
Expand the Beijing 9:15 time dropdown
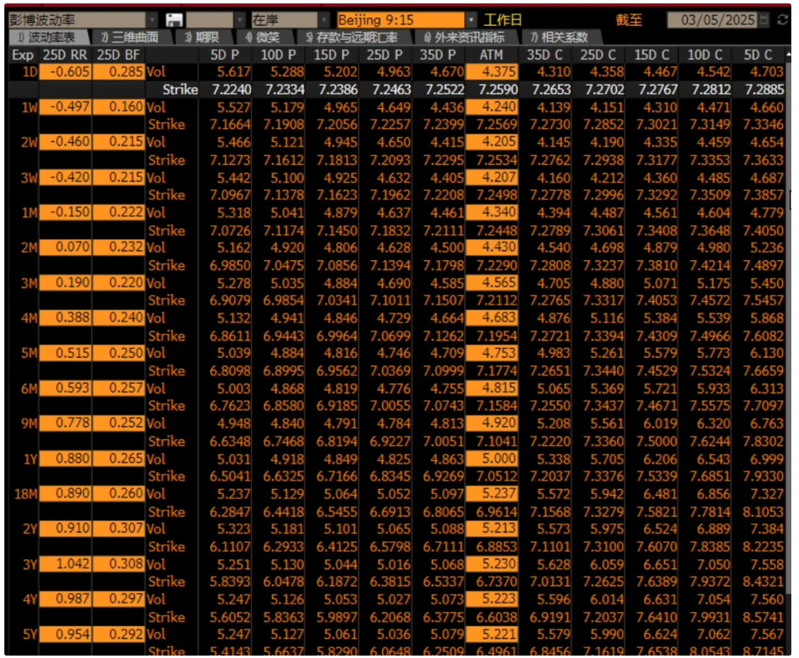pyautogui.click(x=471, y=20)
